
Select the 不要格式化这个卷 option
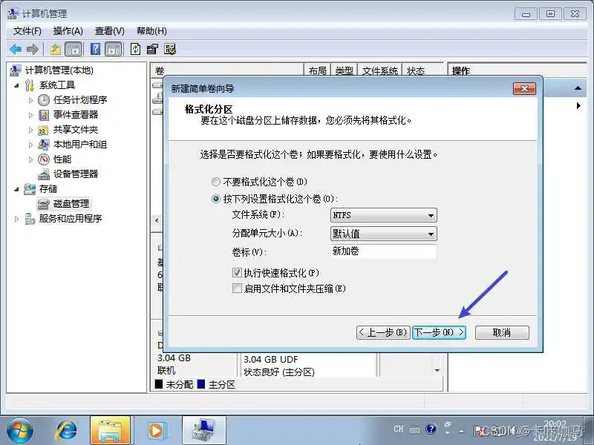[x=216, y=181]
